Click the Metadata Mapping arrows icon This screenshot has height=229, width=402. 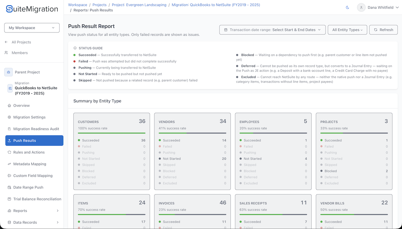click(9, 164)
